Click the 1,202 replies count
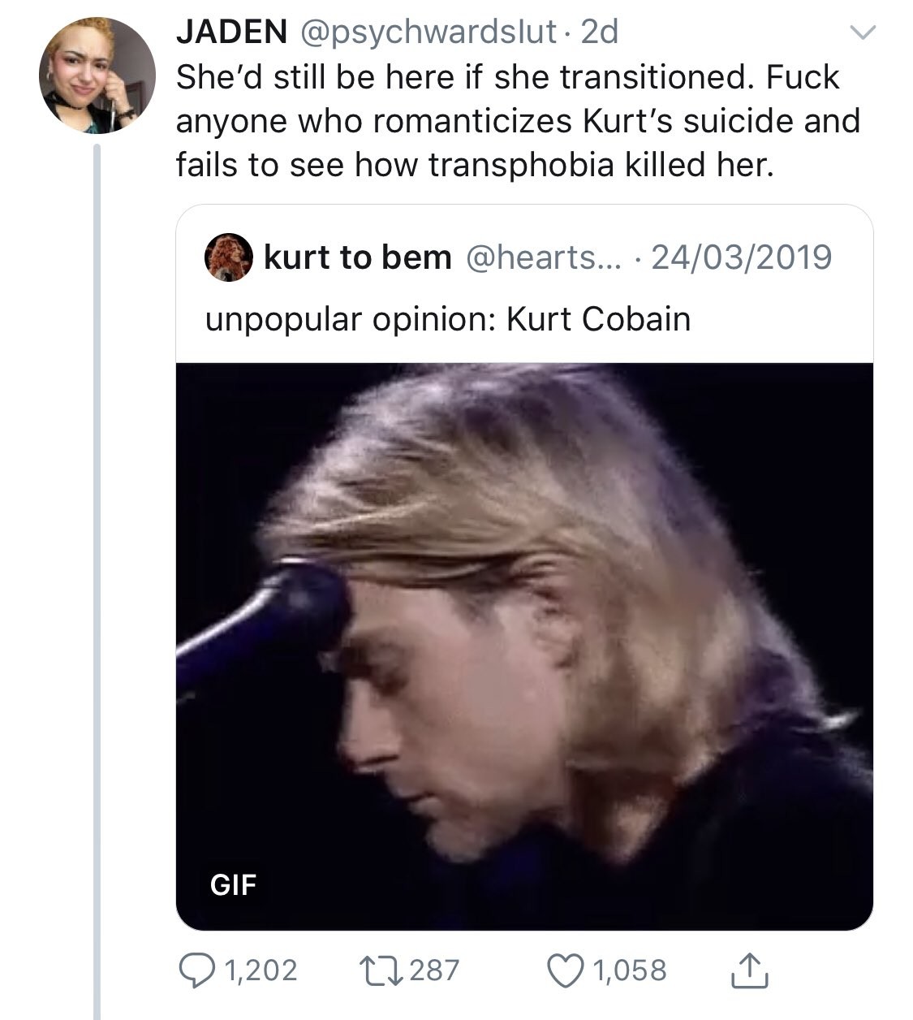This screenshot has height=1020, width=913. coord(261,970)
